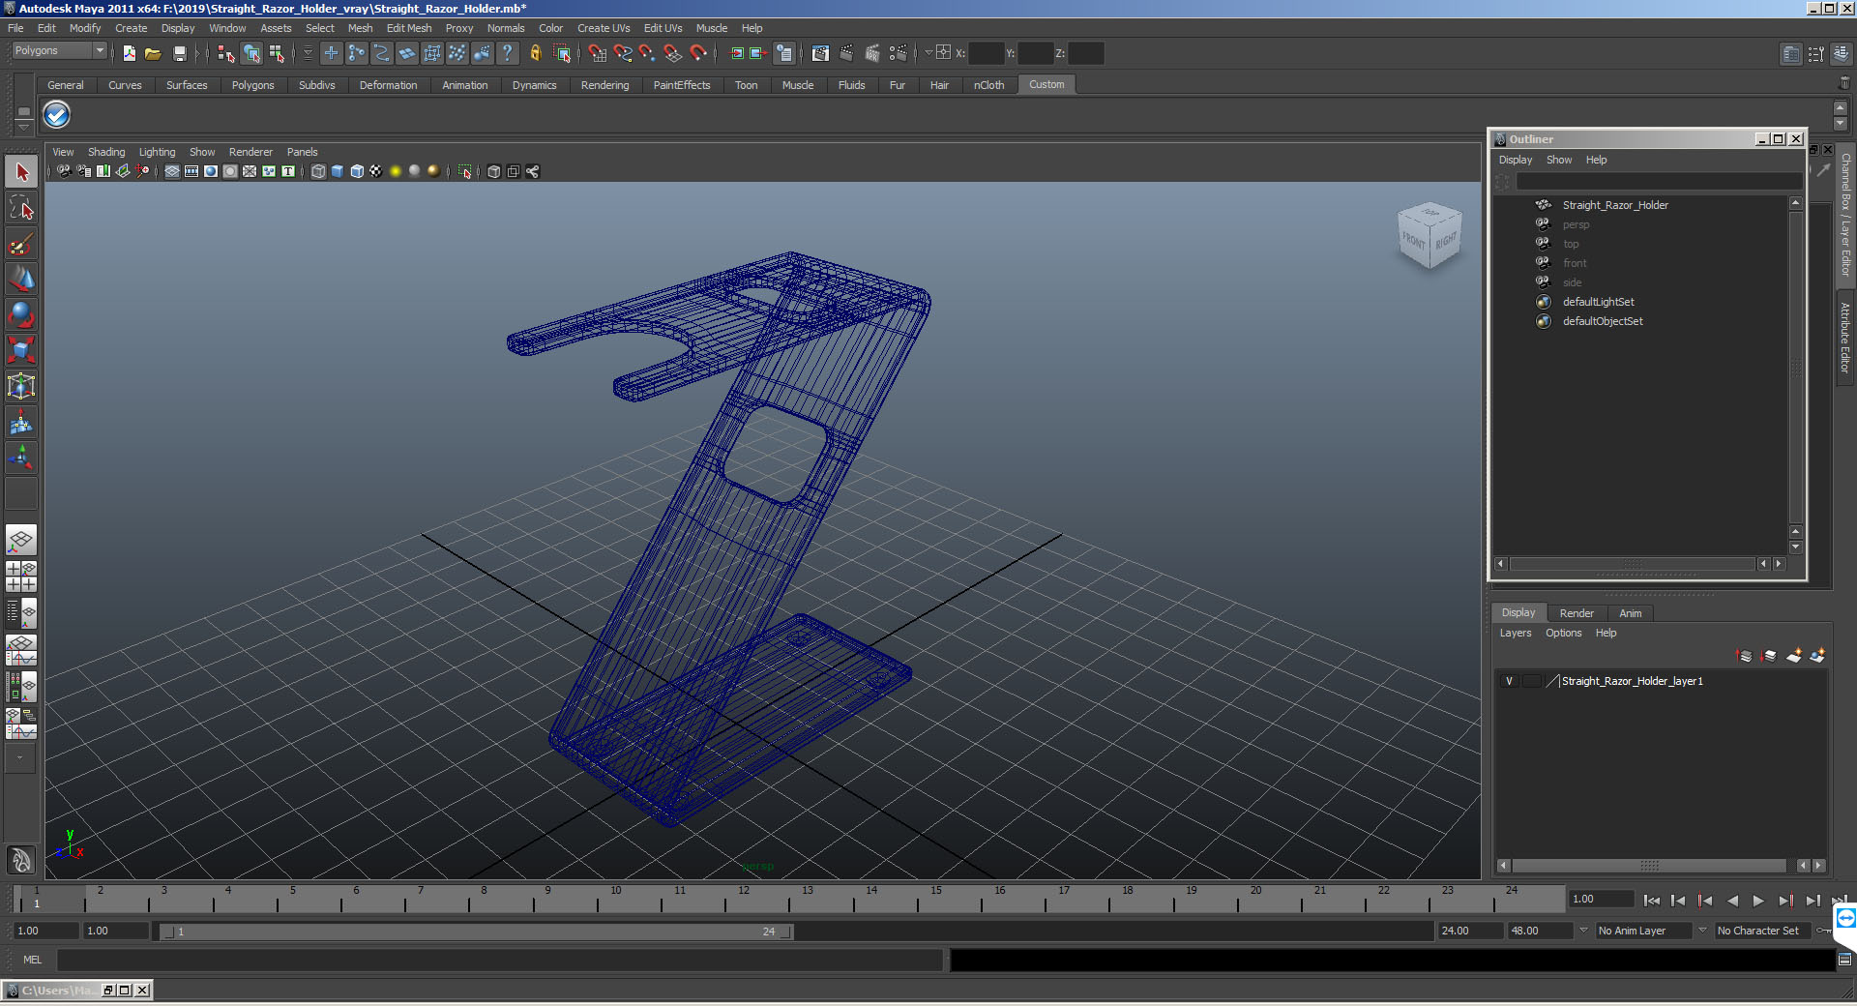Click the custom shelf checkmark button
This screenshot has height=1006, width=1857.
[57, 115]
